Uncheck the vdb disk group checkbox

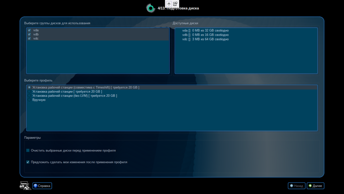coord(29,34)
